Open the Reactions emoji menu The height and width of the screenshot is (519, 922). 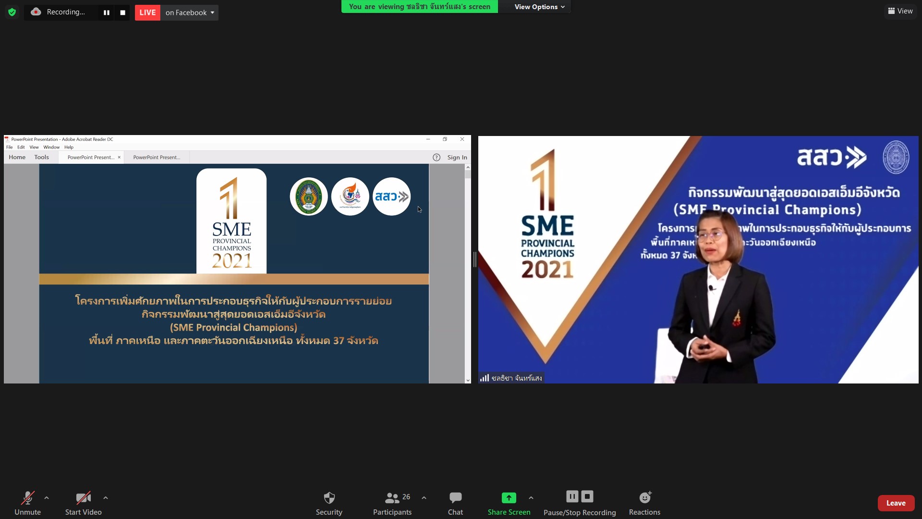coord(644,503)
